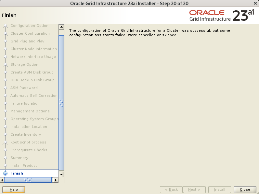This screenshot has width=259, height=194.
Task: Select OCR Backup Disk Group step
Action: coord(32,80)
